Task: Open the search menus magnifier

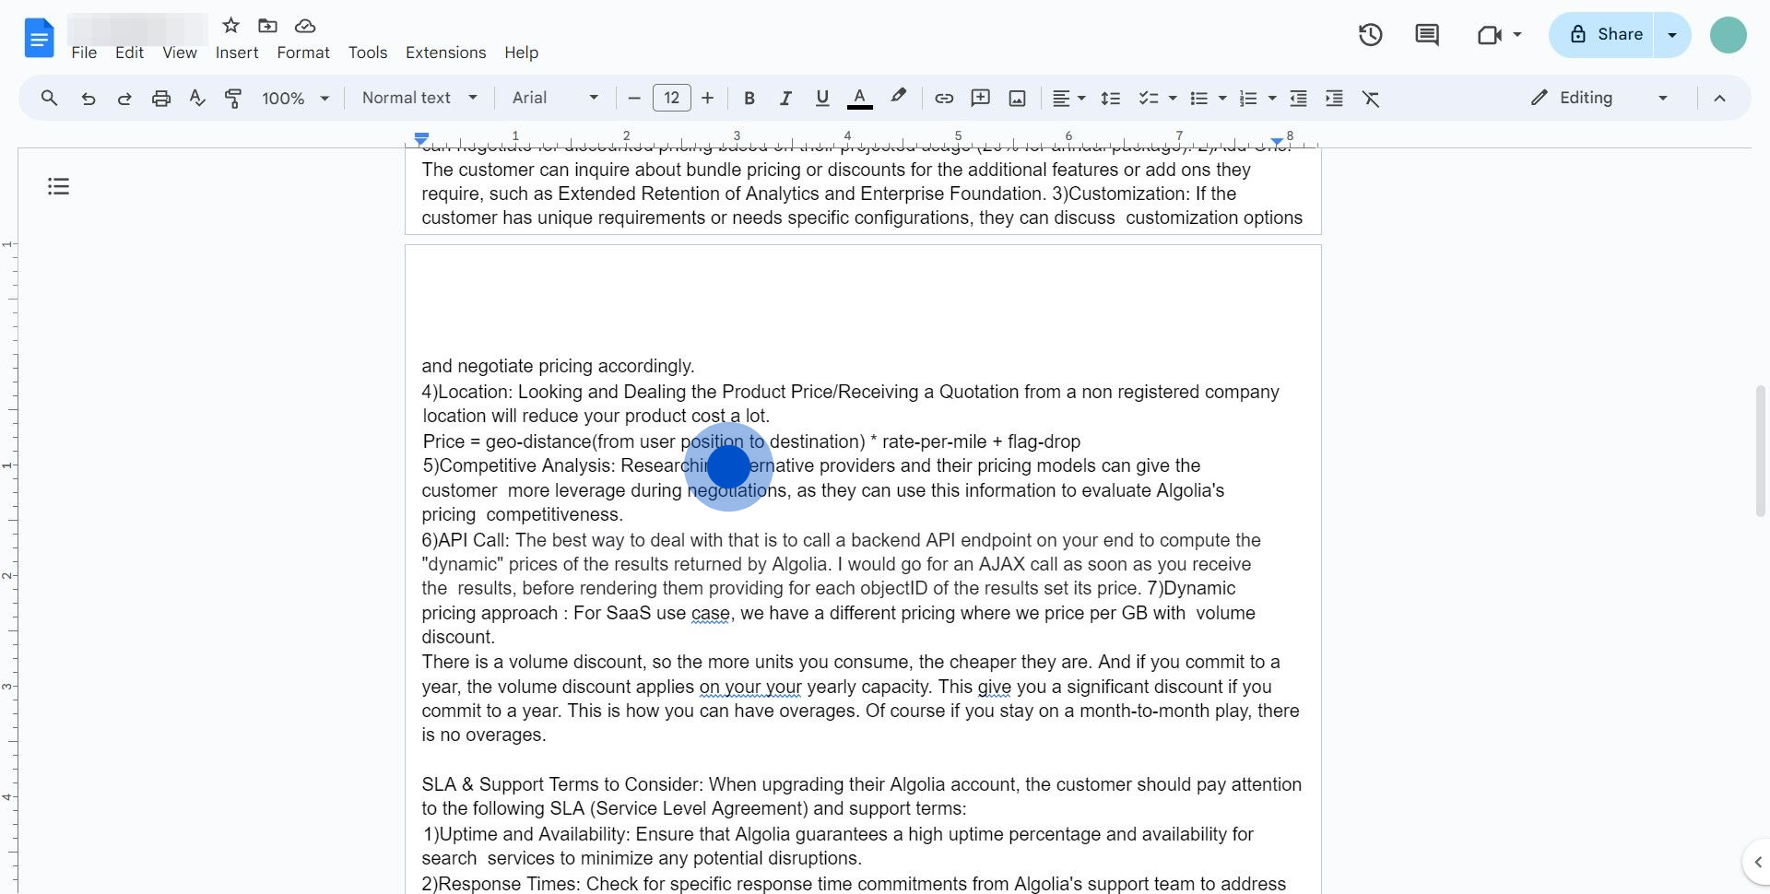Action: 49,98
